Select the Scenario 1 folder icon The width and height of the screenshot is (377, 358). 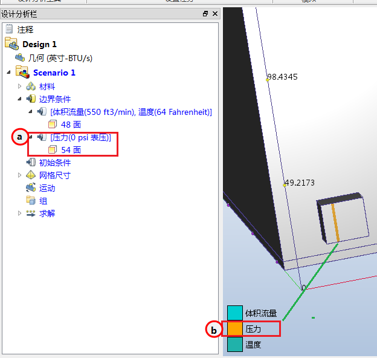(x=22, y=72)
